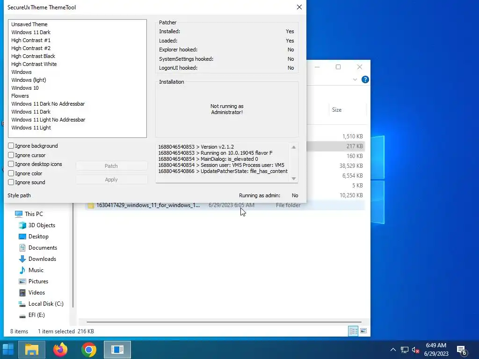Open 3D Objects in navigation pane
Viewport: 479px width, 359px height.
(42, 225)
